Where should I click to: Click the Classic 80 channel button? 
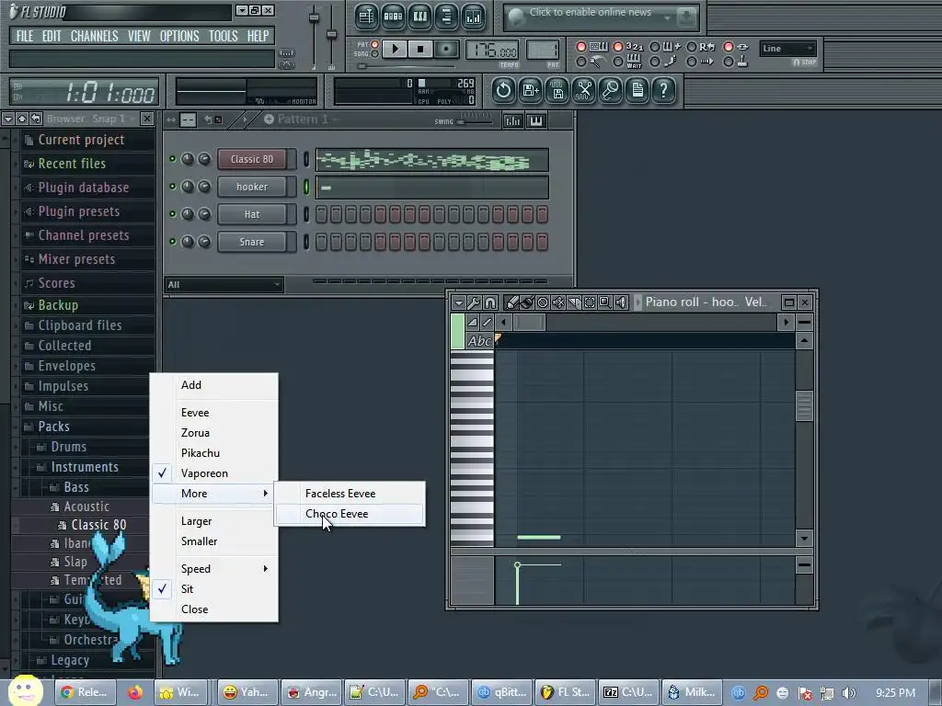click(252, 159)
